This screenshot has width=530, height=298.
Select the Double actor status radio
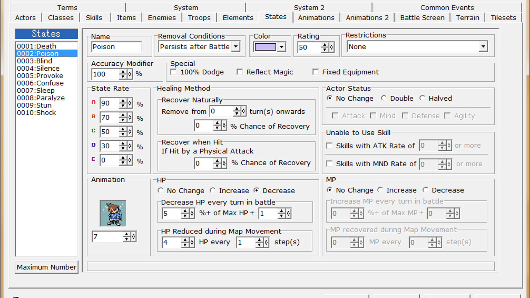(384, 98)
